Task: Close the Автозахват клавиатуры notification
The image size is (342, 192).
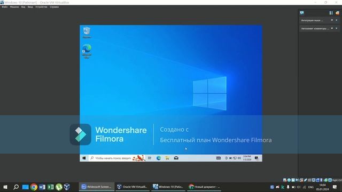Action: click(x=337, y=28)
